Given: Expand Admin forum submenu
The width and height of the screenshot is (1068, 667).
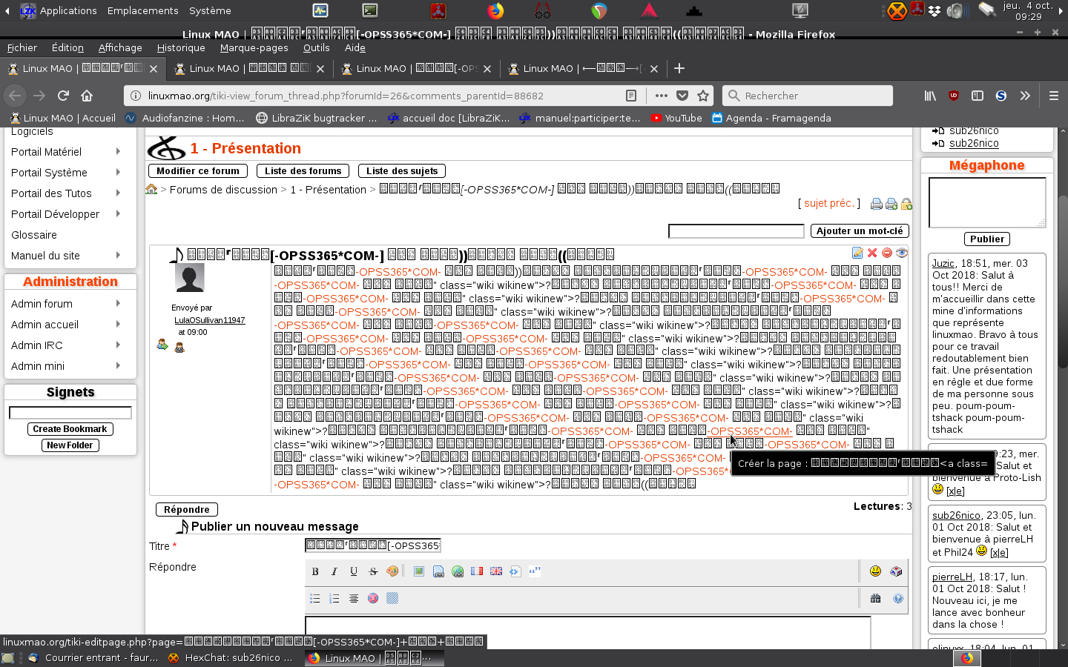Looking at the screenshot, I should click(x=118, y=303).
